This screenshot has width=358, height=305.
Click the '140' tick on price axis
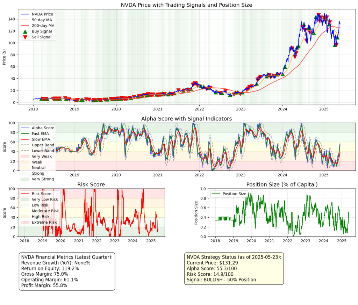point(12,19)
